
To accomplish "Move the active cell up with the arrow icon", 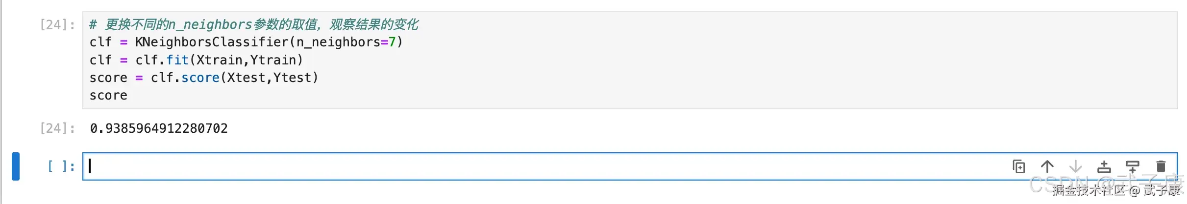I will [1047, 167].
